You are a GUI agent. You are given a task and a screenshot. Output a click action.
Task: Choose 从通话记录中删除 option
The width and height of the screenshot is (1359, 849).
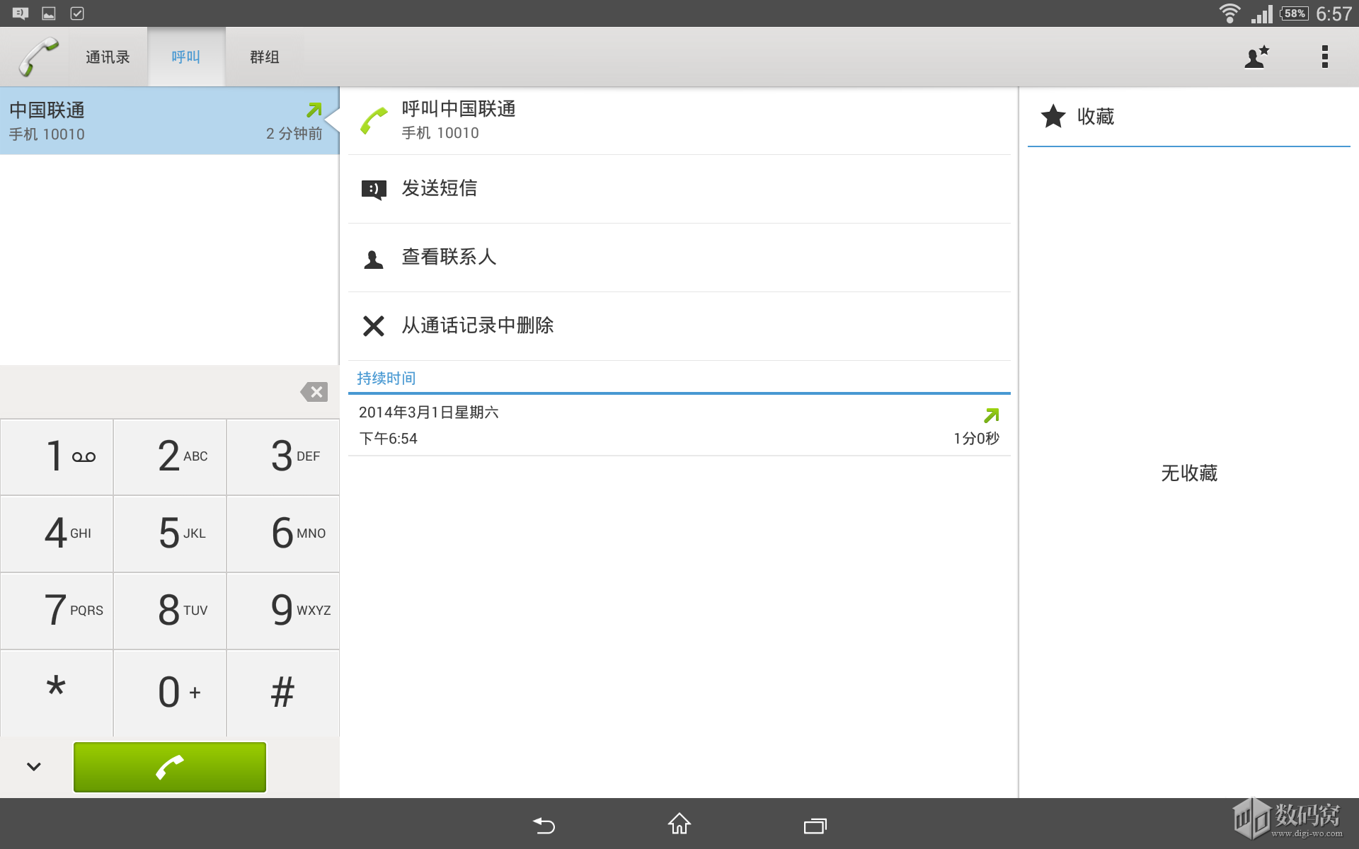(x=679, y=326)
